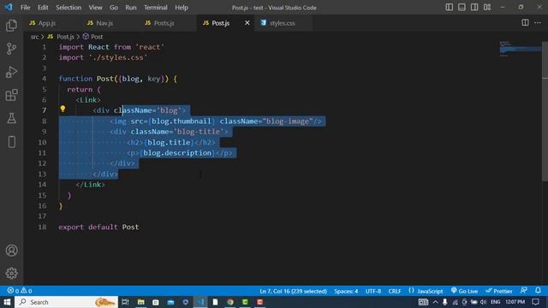Screen dimensions: 548x308
Task: Open the Run and Debug view
Action: point(11,72)
